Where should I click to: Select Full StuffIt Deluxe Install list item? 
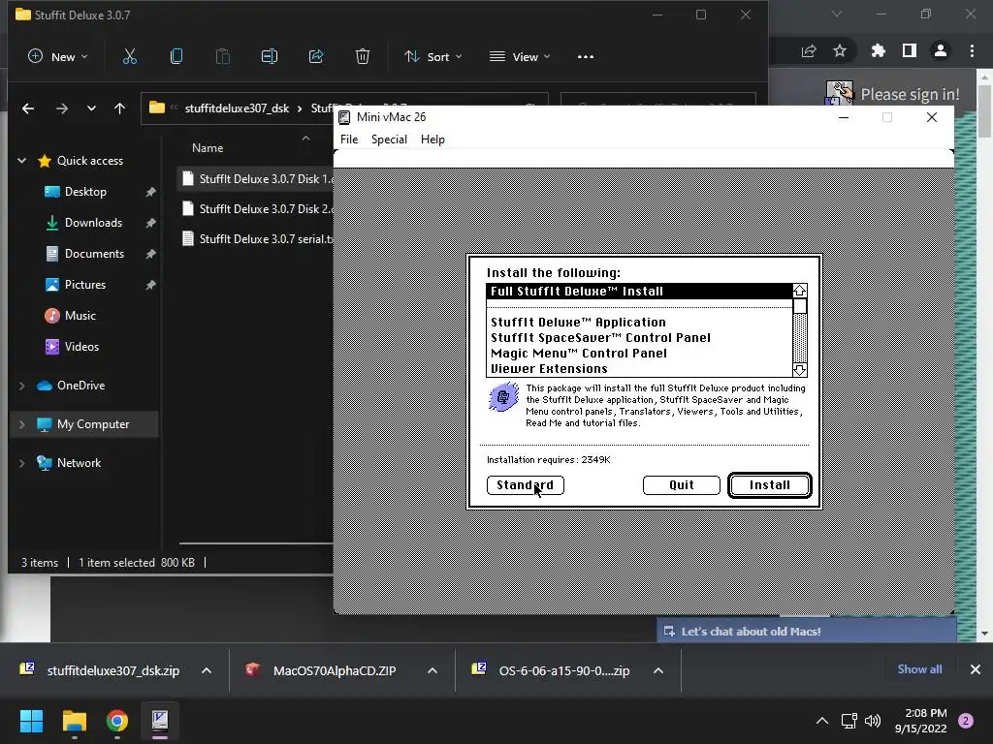[639, 291]
